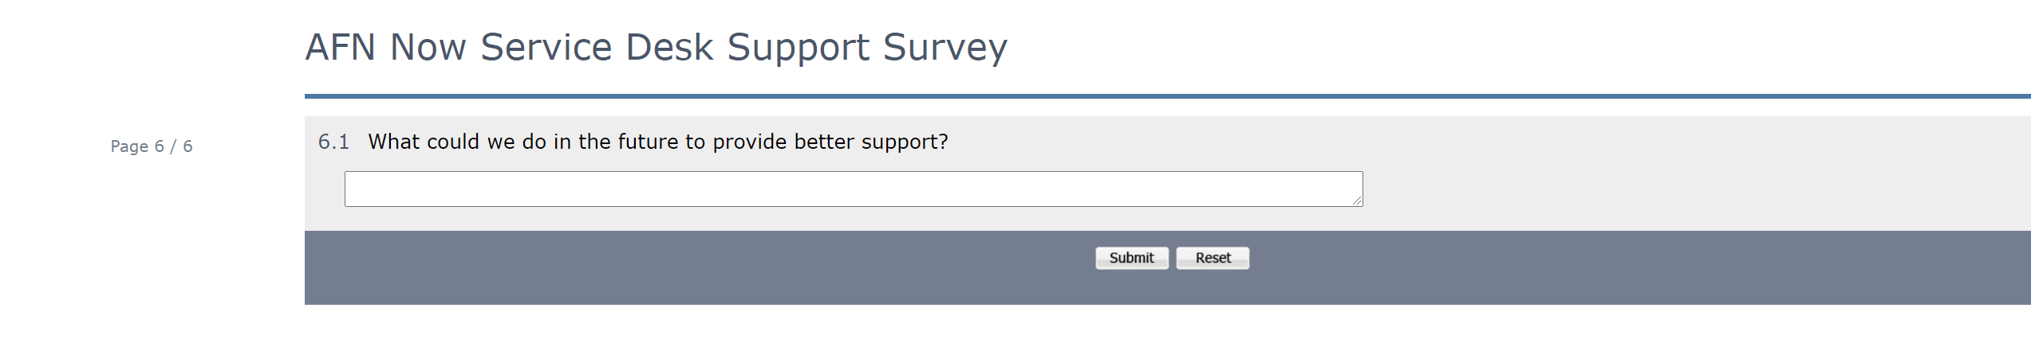Screen dimensions: 2031x339
Task: Click the AFN Now Service Desk heading
Action: tap(656, 47)
